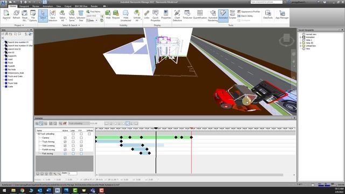Image resolution: width=345 pixels, height=194 pixels.
Task: Click the red end marker on the timeline
Action: click(191, 128)
